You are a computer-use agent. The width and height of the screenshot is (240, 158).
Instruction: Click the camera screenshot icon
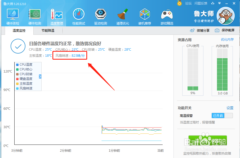pyautogui.click(x=217, y=31)
